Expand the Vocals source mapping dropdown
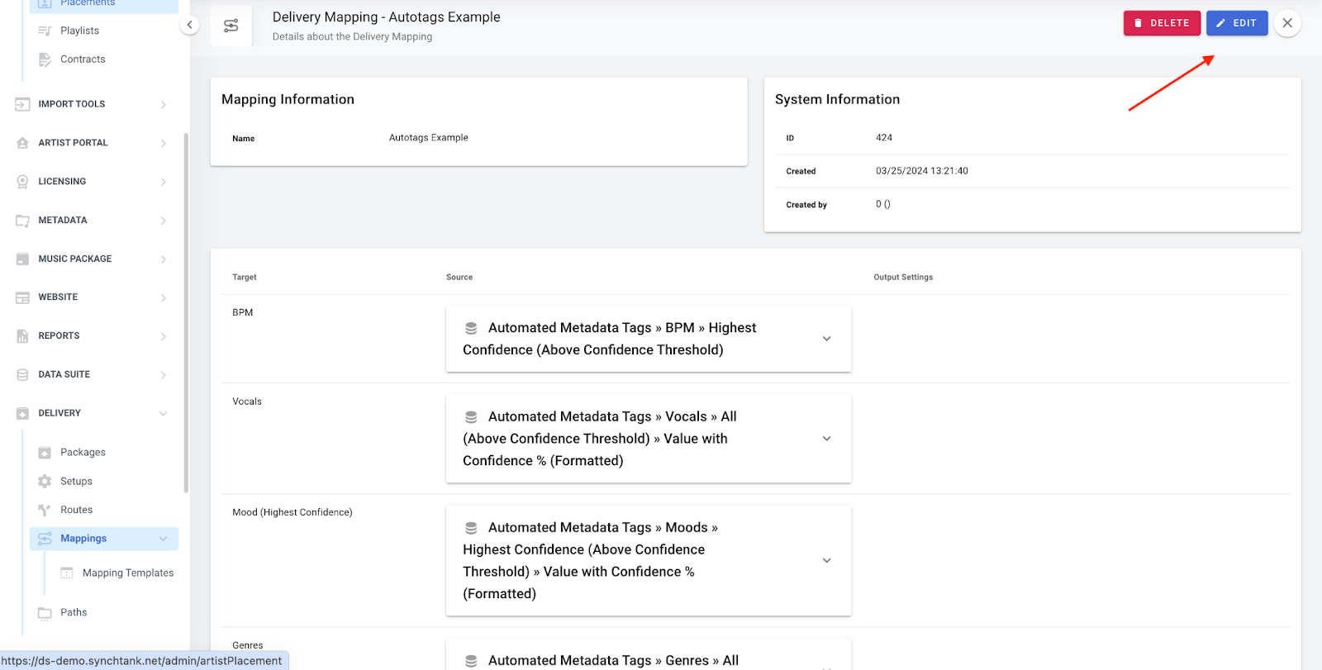The width and height of the screenshot is (1322, 670). point(826,439)
